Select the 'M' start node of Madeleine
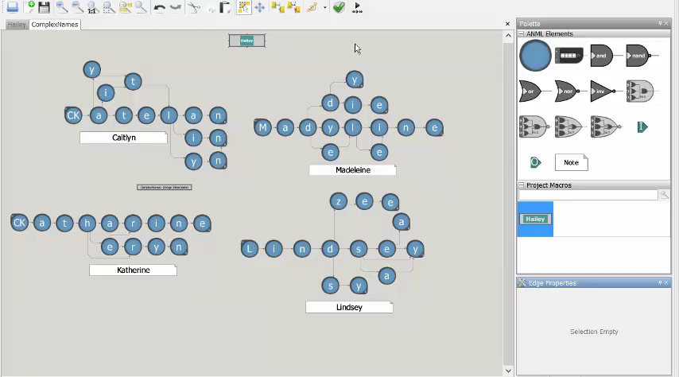 tap(262, 127)
